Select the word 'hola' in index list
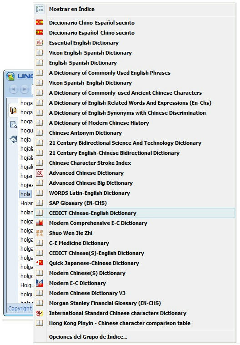The height and width of the screenshot is (345, 240). 25,194
